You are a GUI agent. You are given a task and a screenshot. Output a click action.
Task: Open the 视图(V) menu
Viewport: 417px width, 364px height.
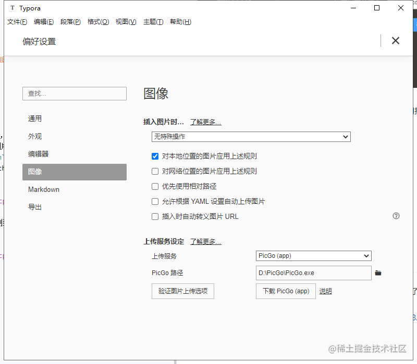[x=126, y=22]
